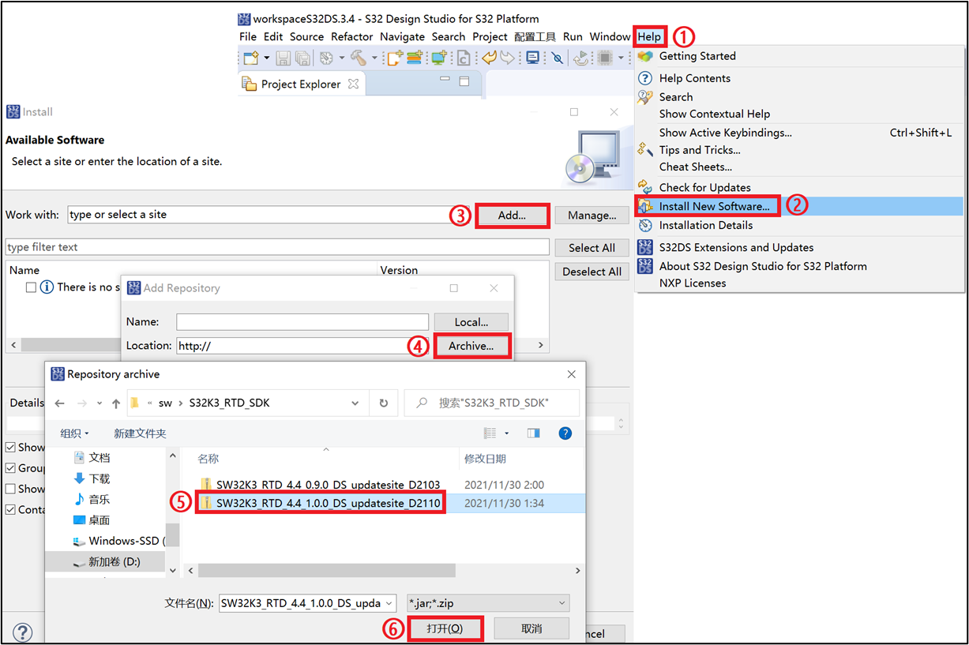Click the 'Archive...' button

[471, 346]
